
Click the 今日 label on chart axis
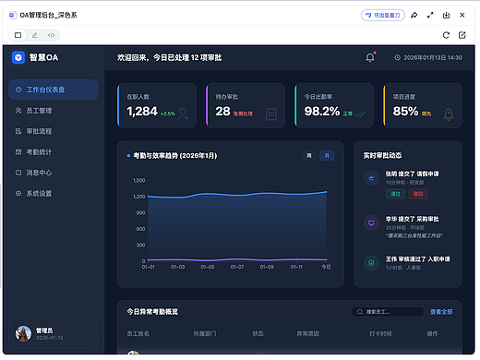click(326, 267)
